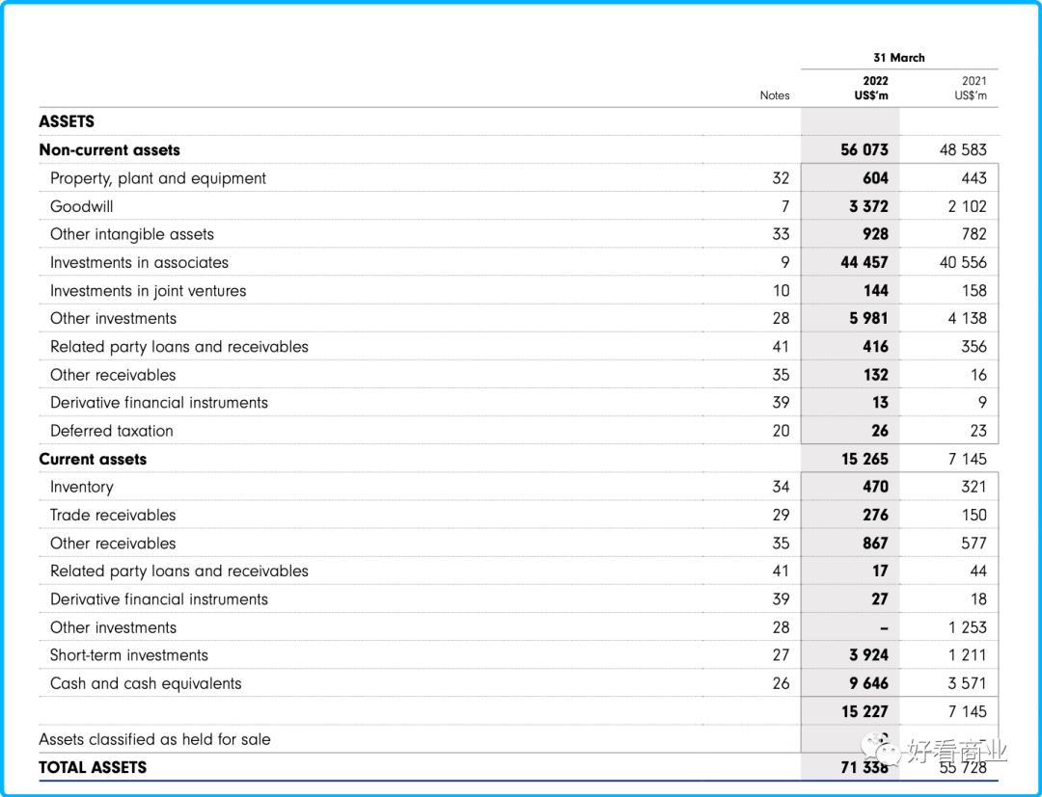Select the ASSETS heading
1042x797 pixels.
click(x=67, y=121)
